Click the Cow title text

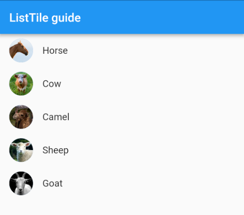click(x=52, y=84)
